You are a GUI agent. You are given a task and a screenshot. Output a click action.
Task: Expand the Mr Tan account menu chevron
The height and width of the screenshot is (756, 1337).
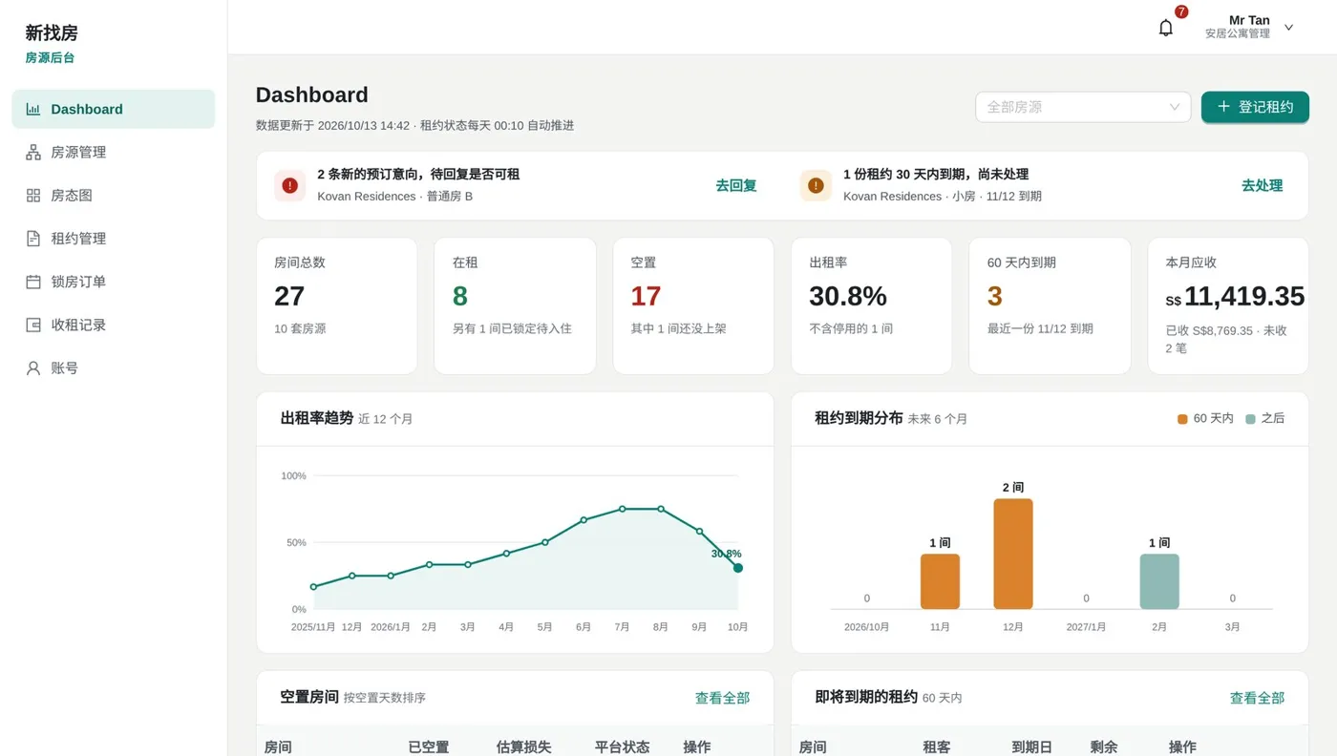1288,28
